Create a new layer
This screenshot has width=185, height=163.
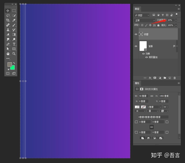pyautogui.click(x=170, y=78)
